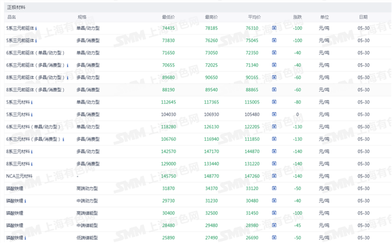
Task: Select highest price value 148770
Action: coord(212,176)
